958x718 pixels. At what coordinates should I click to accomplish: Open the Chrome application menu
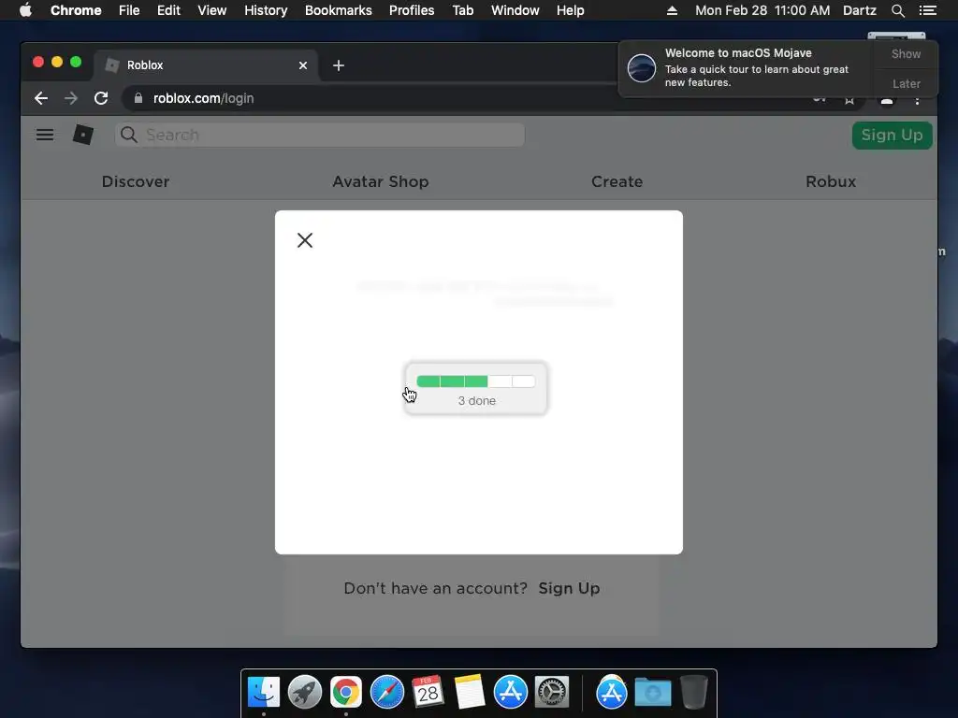click(76, 10)
